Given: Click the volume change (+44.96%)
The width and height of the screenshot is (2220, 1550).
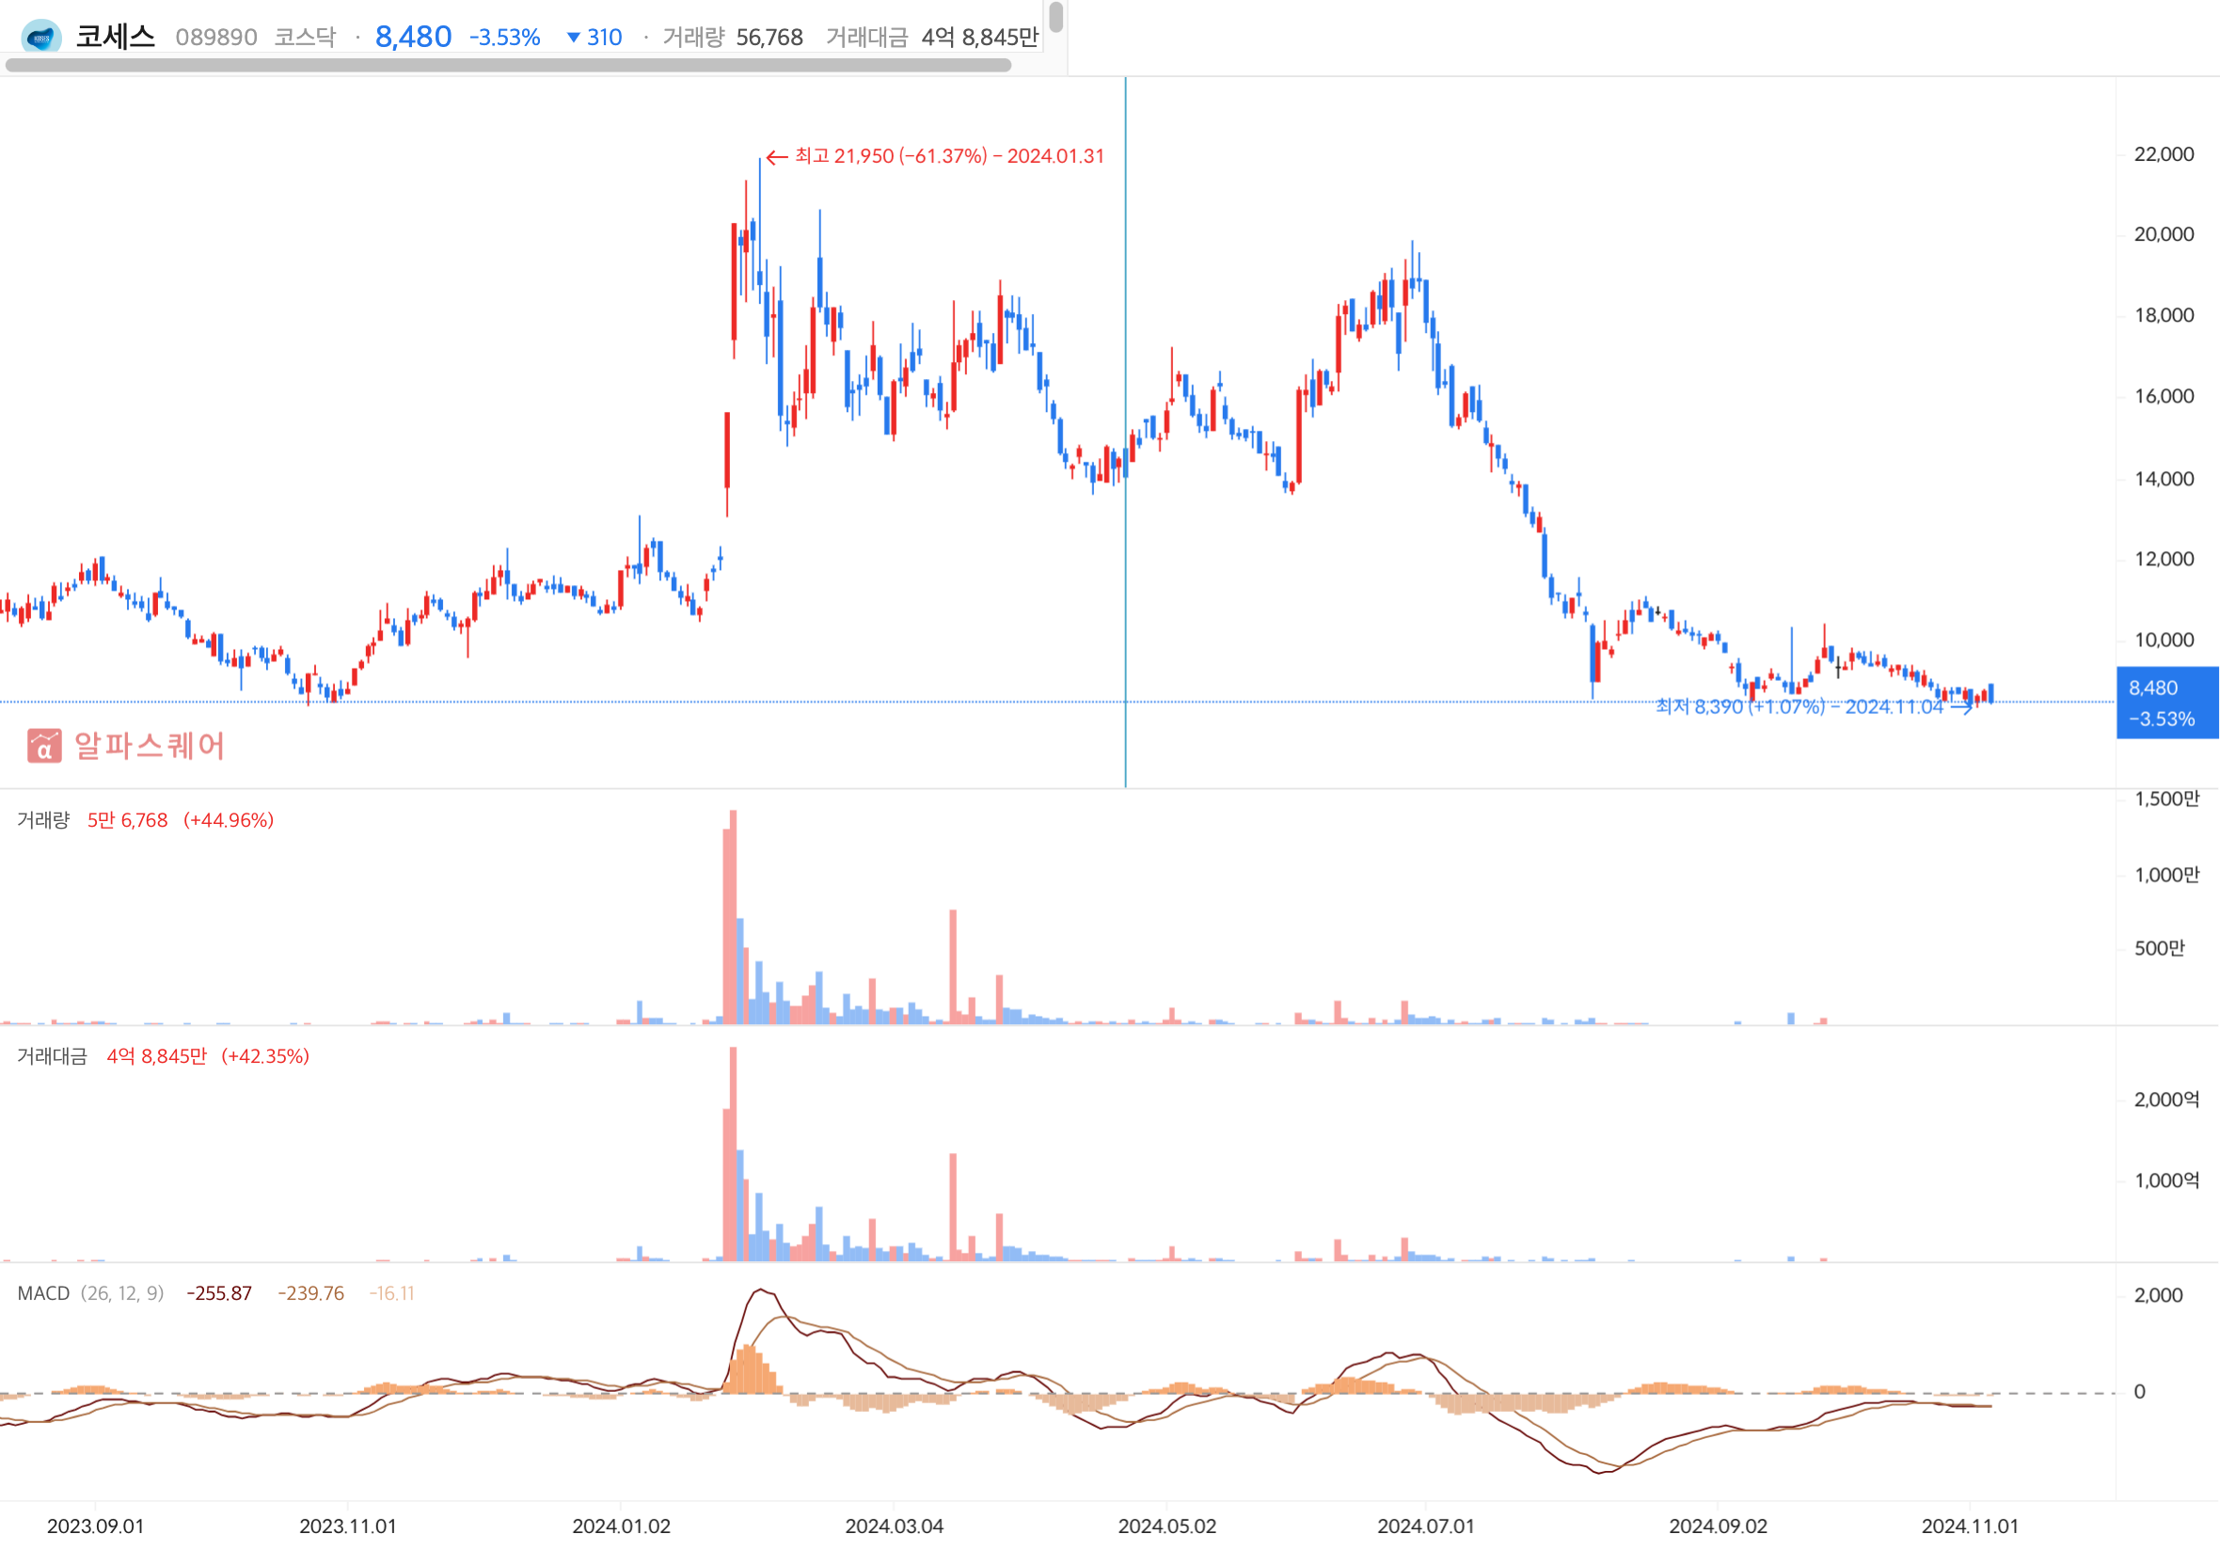Looking at the screenshot, I should (229, 820).
